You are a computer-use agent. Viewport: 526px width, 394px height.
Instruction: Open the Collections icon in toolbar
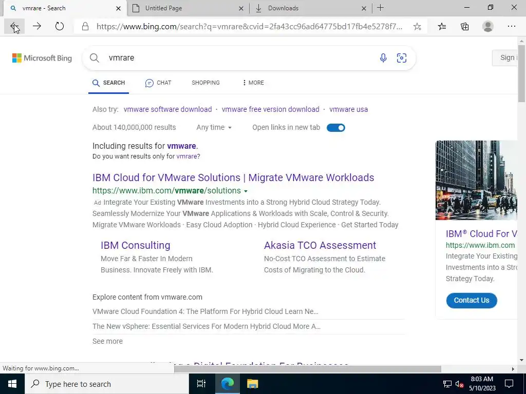point(464,26)
